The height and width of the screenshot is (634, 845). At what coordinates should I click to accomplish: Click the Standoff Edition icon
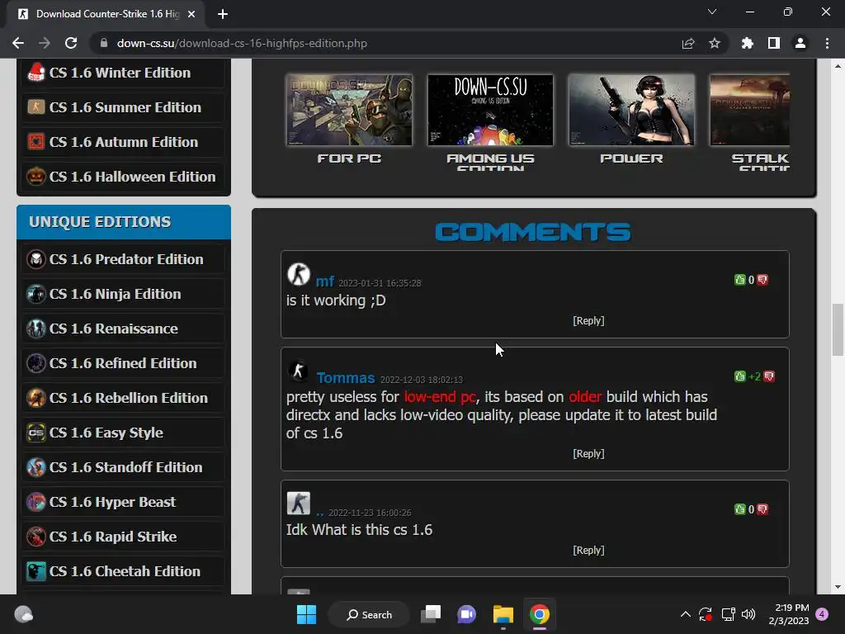[x=36, y=467]
